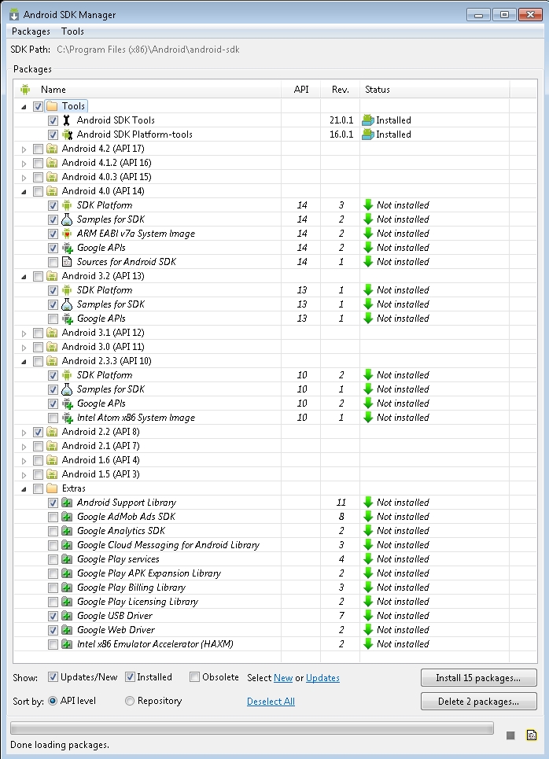Check Google APIs checkbox under Android 3.2

pyautogui.click(x=53, y=319)
